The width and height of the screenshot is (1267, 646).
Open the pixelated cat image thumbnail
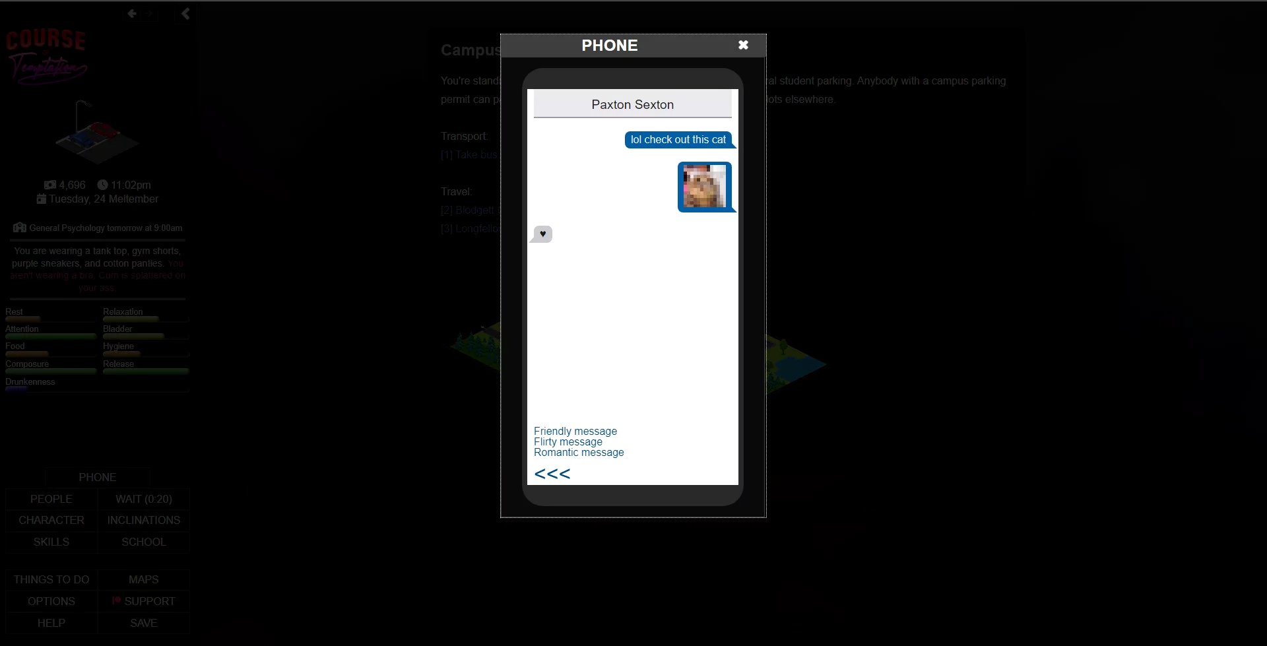click(704, 187)
